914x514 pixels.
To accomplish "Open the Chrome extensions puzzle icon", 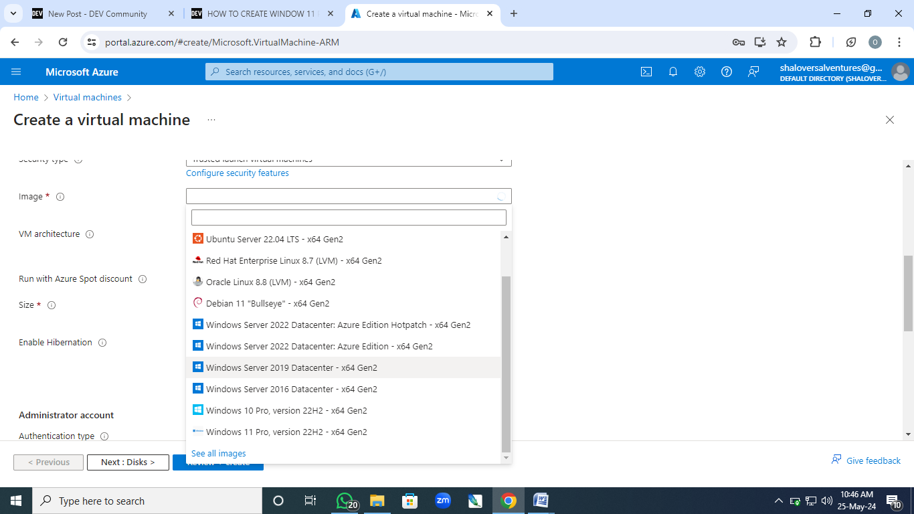I will coord(815,42).
